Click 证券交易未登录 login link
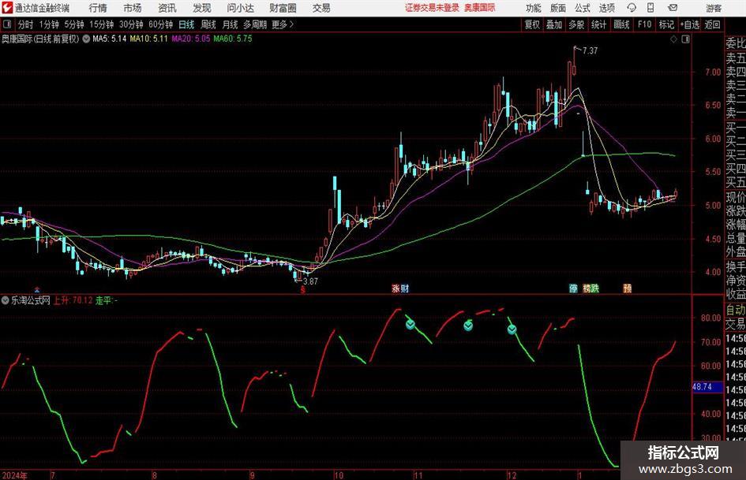Image resolution: width=746 pixels, height=480 pixels. click(432, 8)
